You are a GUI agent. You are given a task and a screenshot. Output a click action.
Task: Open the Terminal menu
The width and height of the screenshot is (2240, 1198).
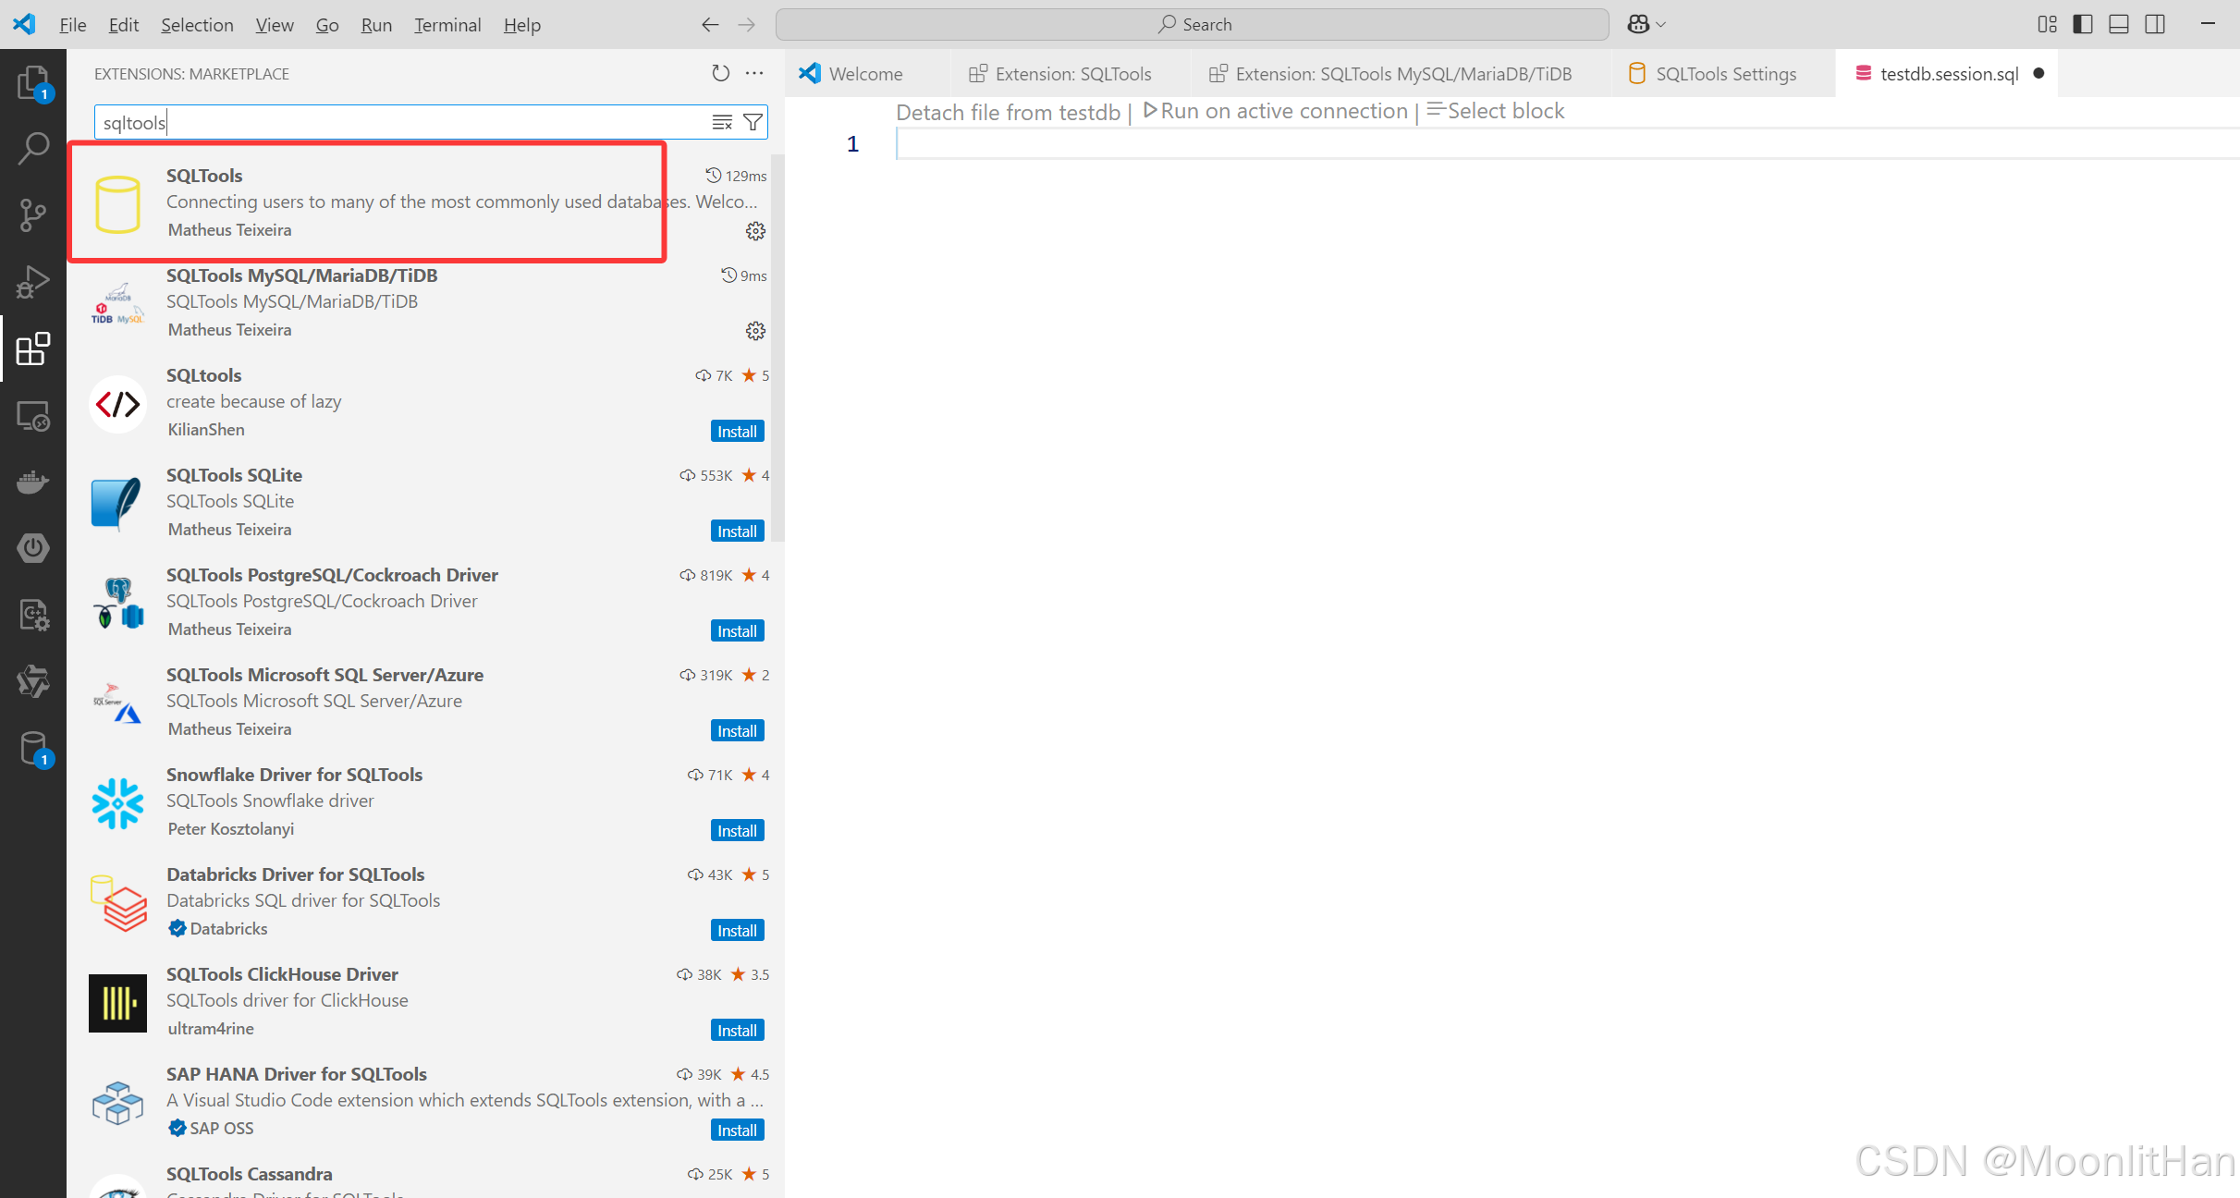tap(447, 25)
